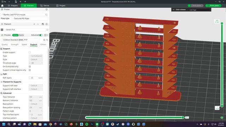Open Base pattern dropdown
Screen dimensions: 226x127
(x=36, y=104)
